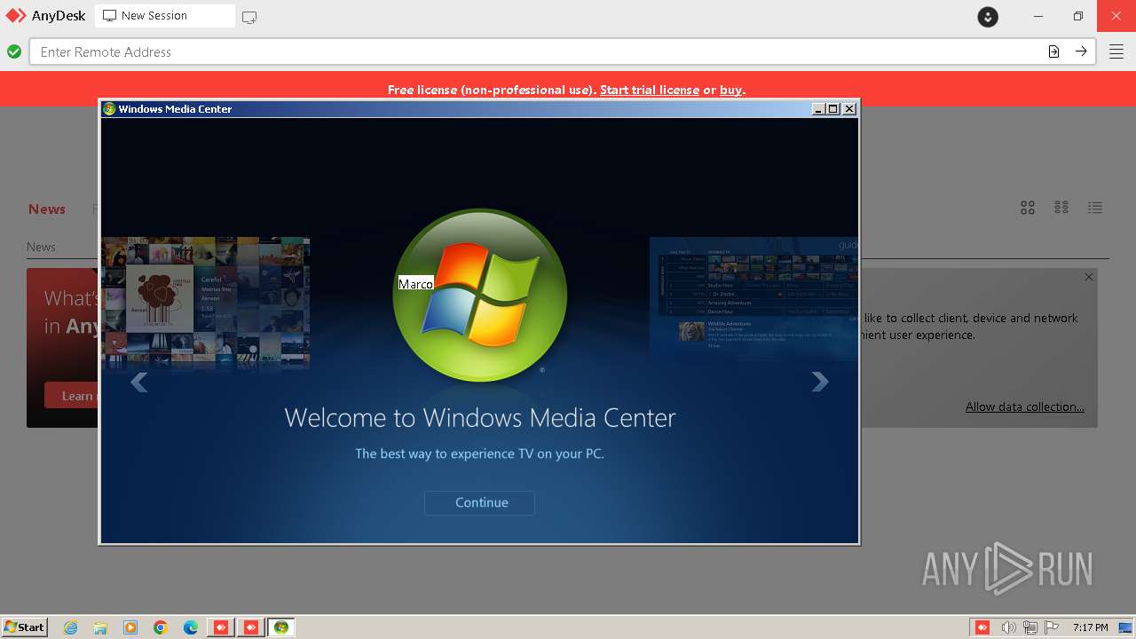Click the Marco label box
The image size is (1136, 639).
pyautogui.click(x=415, y=284)
